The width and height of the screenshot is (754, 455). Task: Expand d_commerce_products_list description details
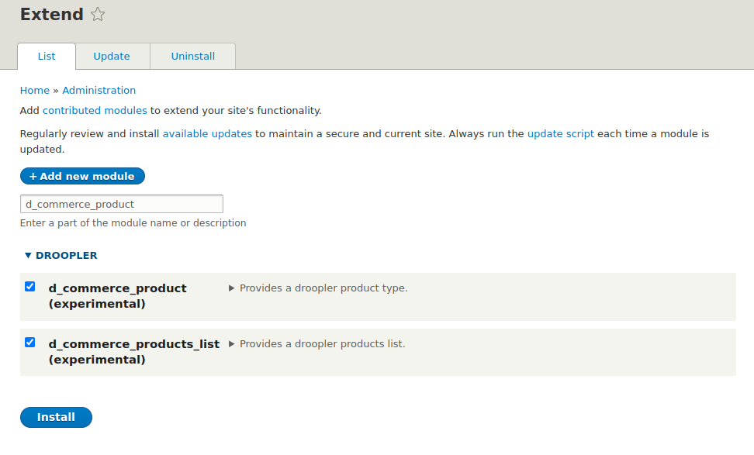[x=231, y=344]
